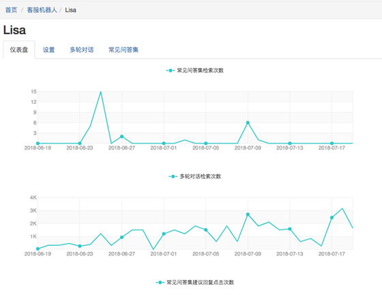This screenshot has height=295, width=382.
Task: Select the 仪表盘 tab
Action: tap(19, 50)
